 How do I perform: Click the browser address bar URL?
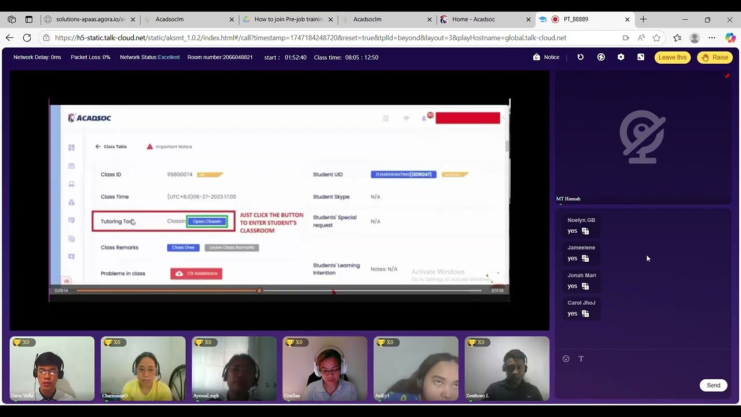[310, 38]
